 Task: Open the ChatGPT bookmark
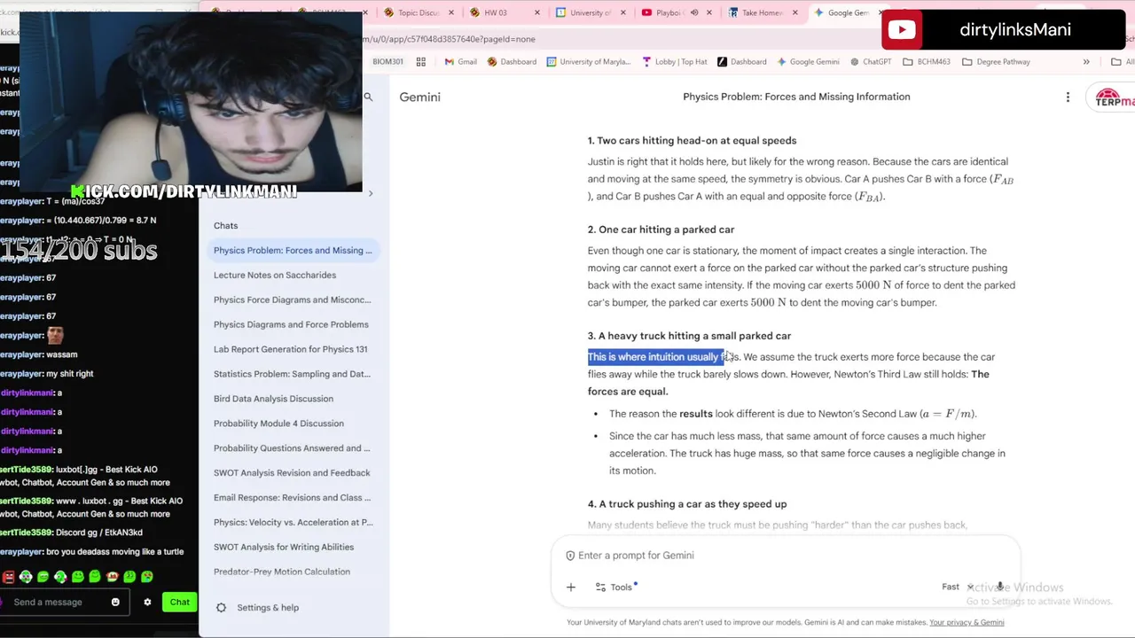tap(870, 62)
